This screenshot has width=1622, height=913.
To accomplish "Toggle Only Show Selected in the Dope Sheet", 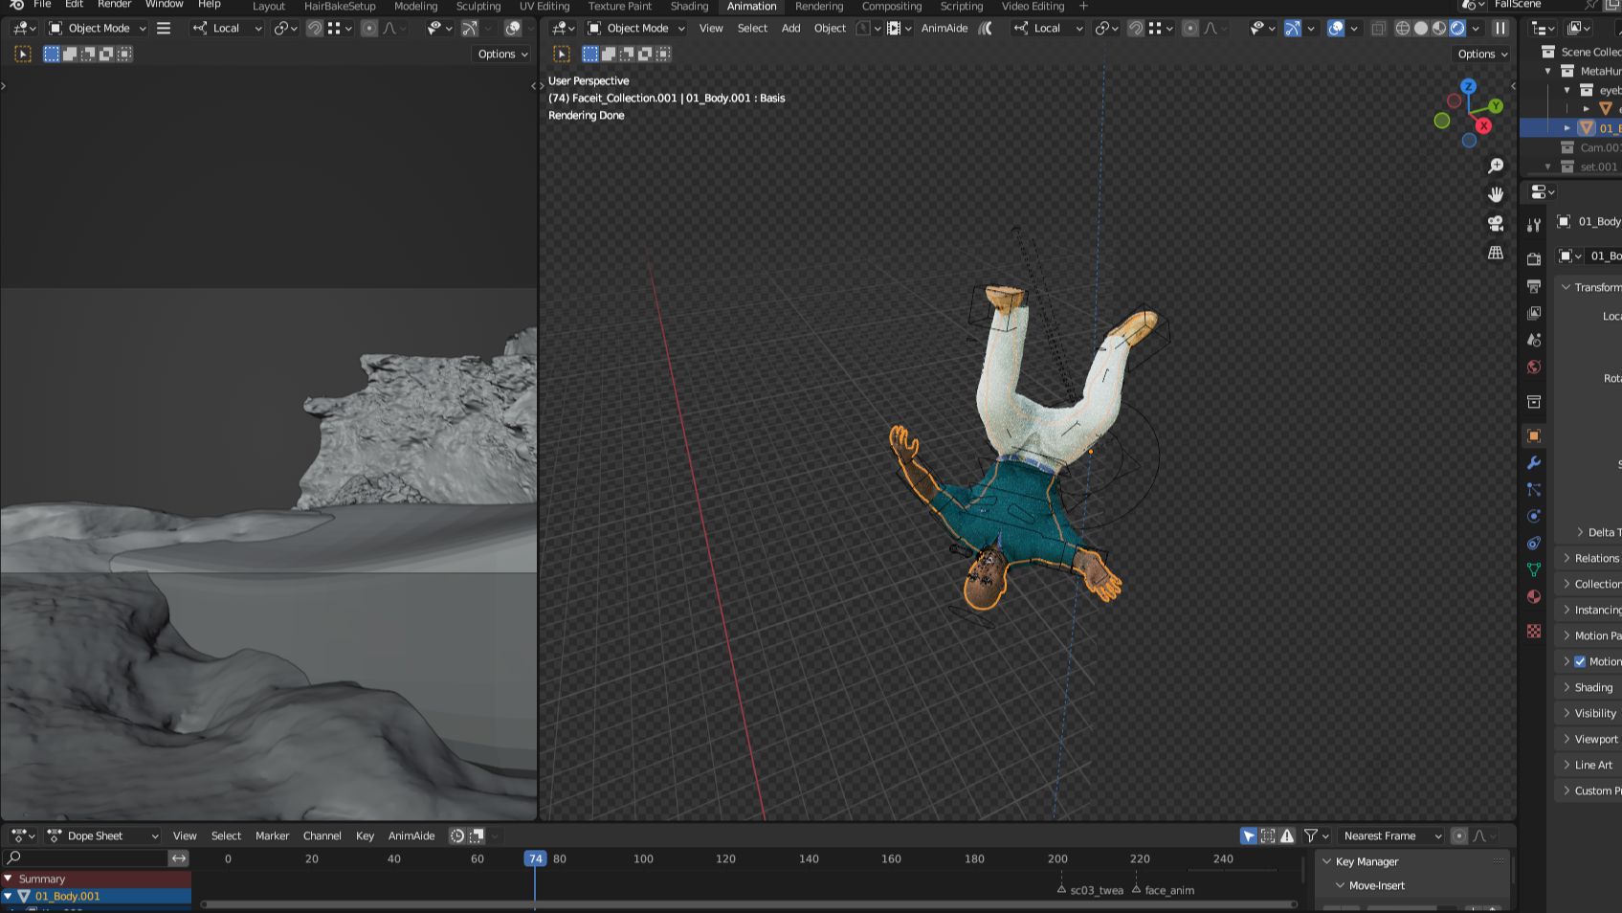I will click(x=1249, y=836).
